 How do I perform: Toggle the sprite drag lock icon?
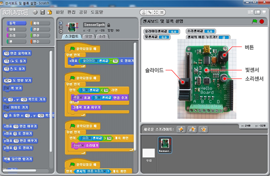108,25
